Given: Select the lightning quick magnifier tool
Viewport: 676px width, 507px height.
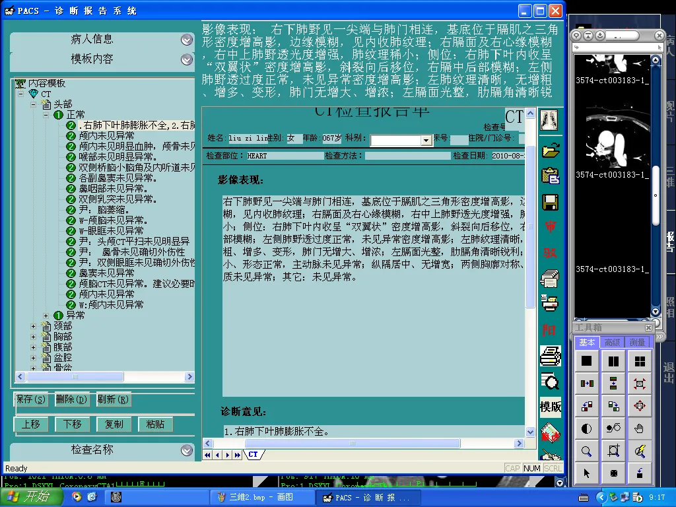Looking at the screenshot, I should pos(640,451).
